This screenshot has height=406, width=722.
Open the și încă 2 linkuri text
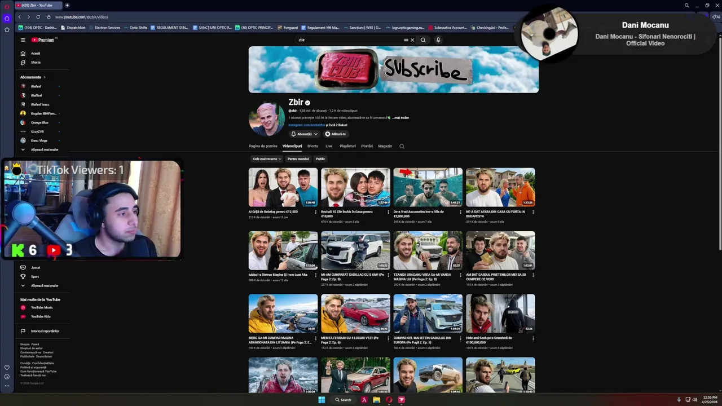337,125
